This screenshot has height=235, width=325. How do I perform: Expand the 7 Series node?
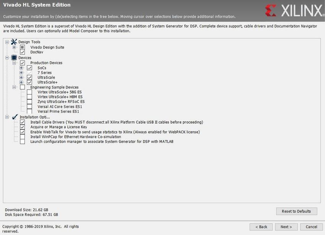tap(21, 72)
